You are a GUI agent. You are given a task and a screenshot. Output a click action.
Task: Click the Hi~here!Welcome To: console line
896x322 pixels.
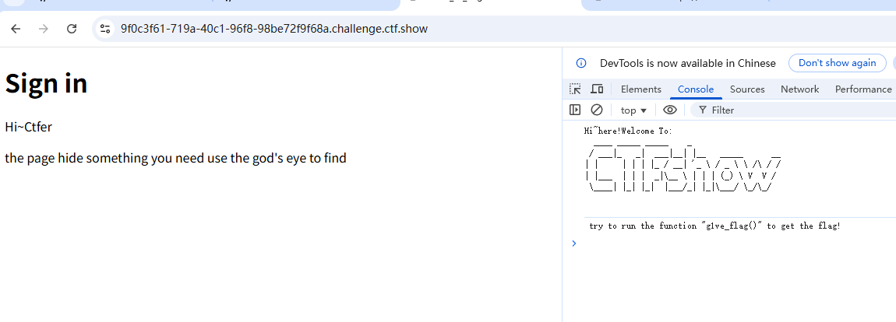pos(629,131)
